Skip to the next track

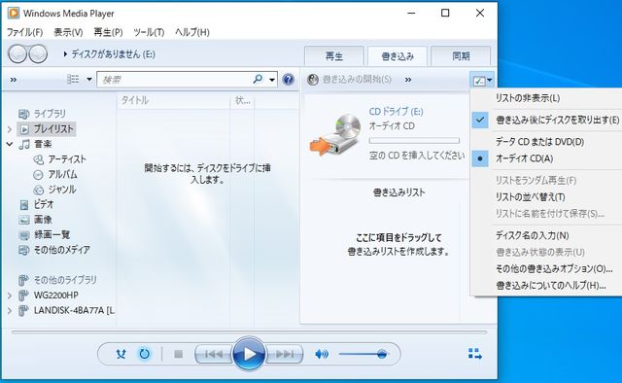pyautogui.click(x=284, y=354)
